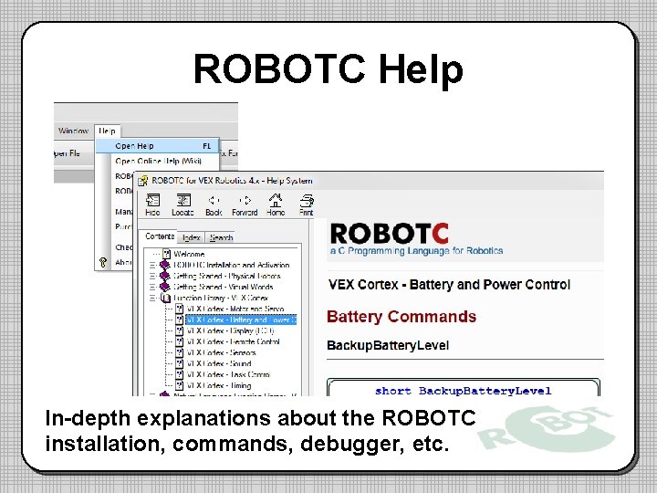Go Back using the Back arrow icon

214,200
